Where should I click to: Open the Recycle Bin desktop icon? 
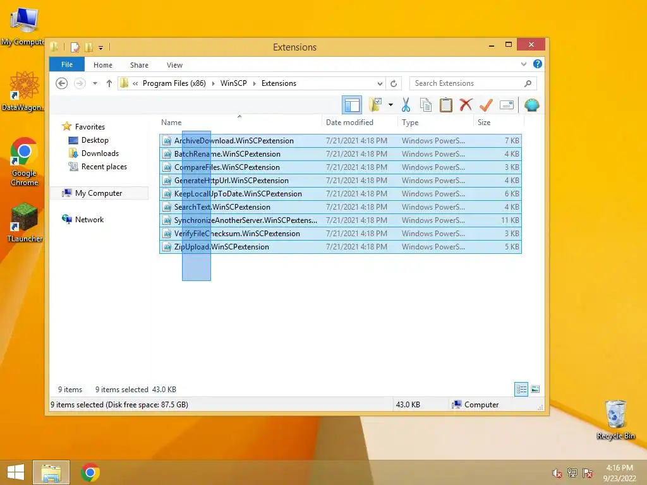615,420
